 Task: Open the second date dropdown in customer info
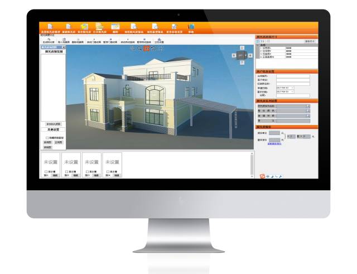(292, 92)
